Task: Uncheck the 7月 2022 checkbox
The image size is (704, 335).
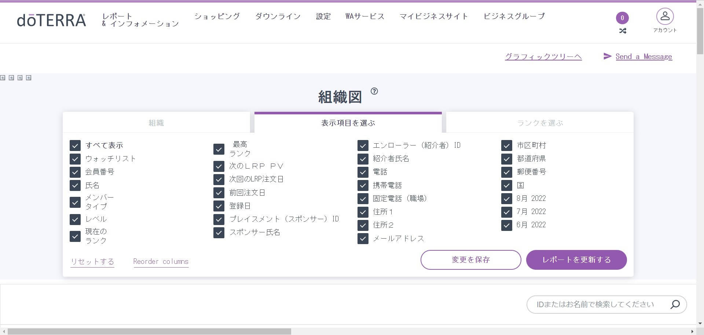Action: coord(507,212)
